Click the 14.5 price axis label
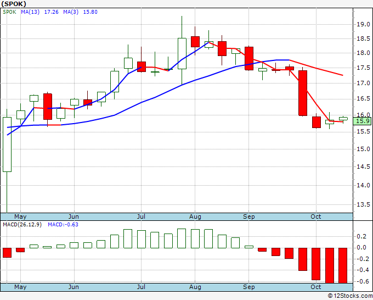The height and width of the screenshot is (300, 373). (x=363, y=166)
